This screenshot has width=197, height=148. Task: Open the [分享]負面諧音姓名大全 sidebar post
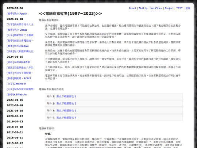[20, 24]
